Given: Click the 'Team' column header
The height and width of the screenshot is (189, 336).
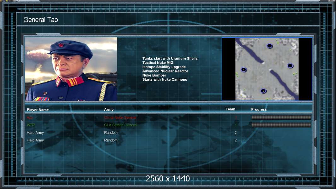Looking at the screenshot, I should [x=230, y=109].
